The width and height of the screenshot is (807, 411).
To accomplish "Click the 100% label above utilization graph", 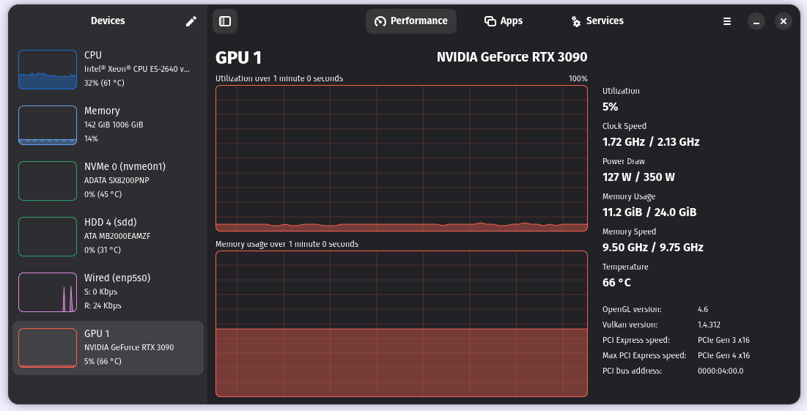I will pos(578,78).
